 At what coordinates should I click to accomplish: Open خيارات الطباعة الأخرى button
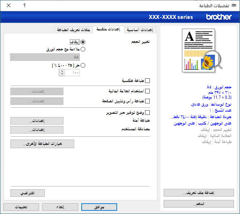[x=42, y=144]
